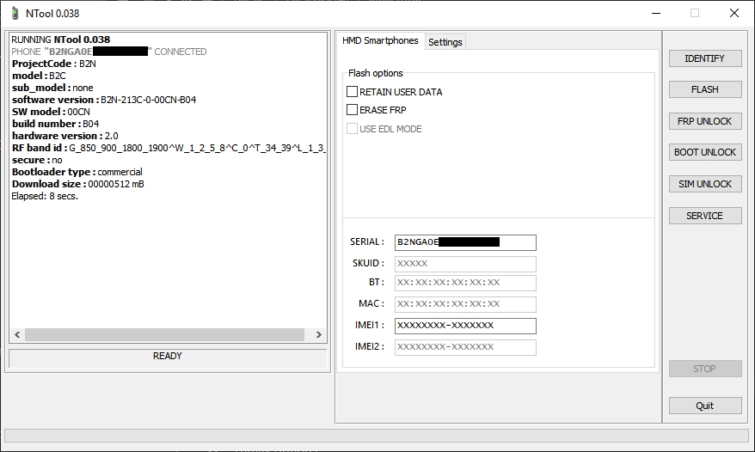
Task: Open the Settings tab
Action: (445, 42)
